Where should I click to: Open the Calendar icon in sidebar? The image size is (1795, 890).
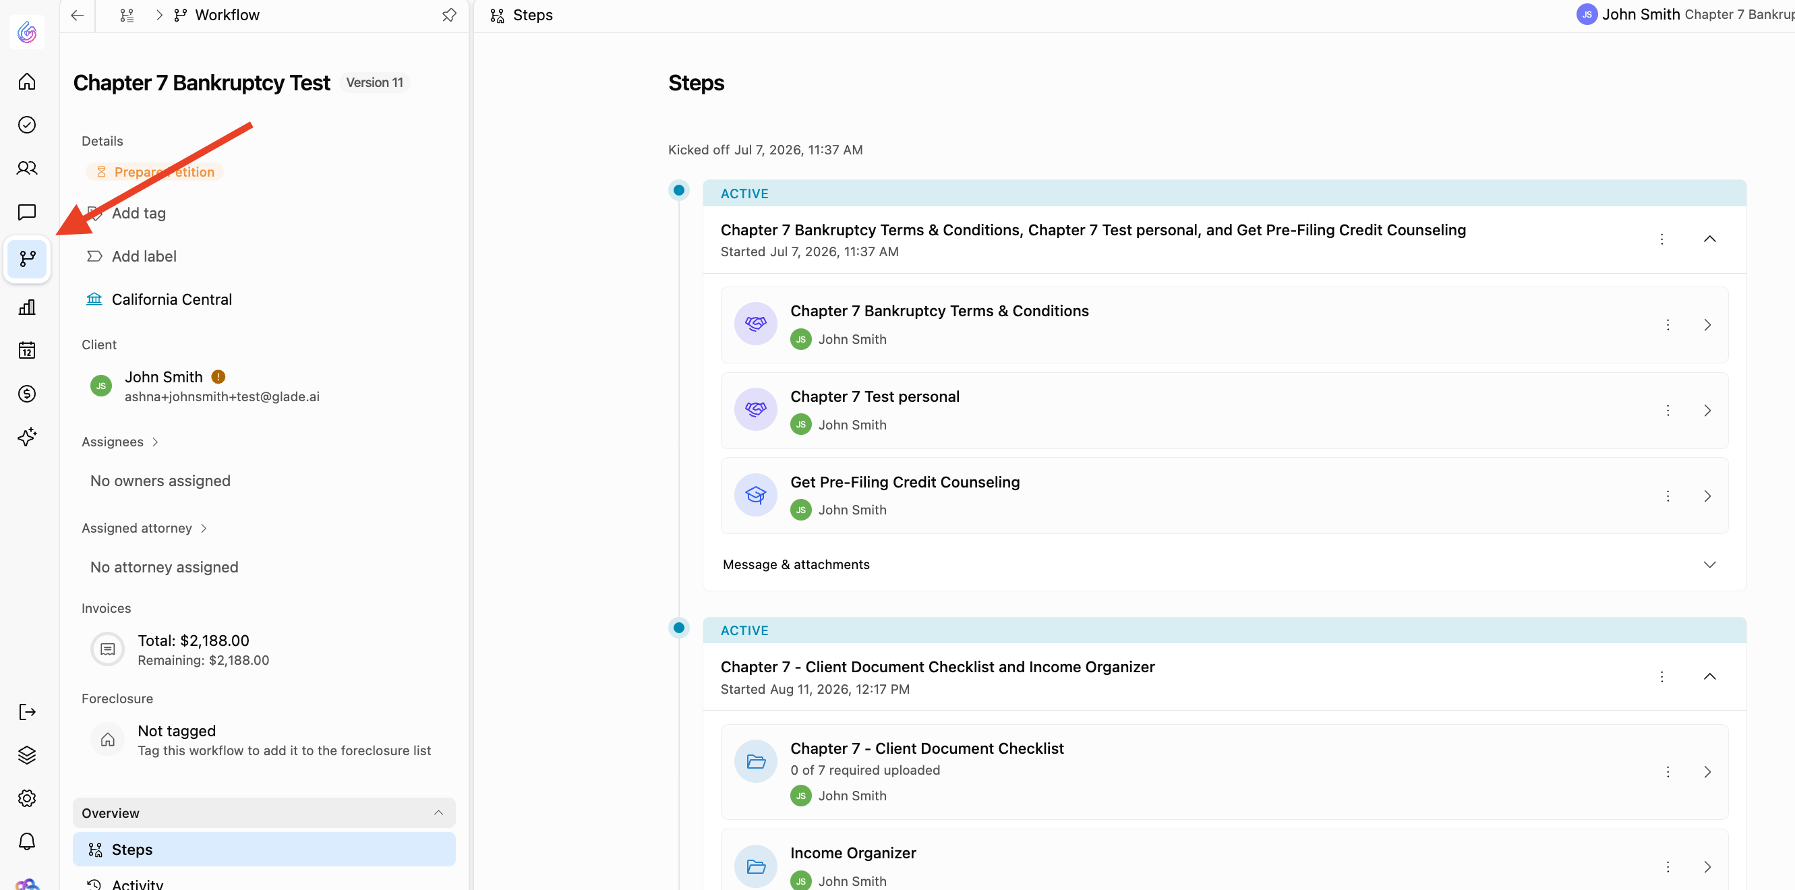[x=26, y=350]
